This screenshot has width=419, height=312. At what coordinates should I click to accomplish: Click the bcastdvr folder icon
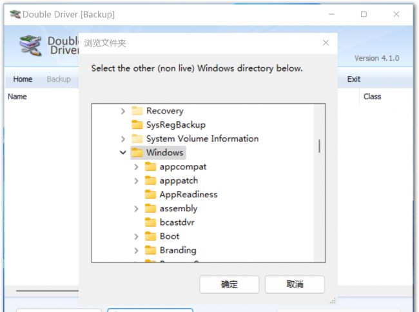[150, 222]
